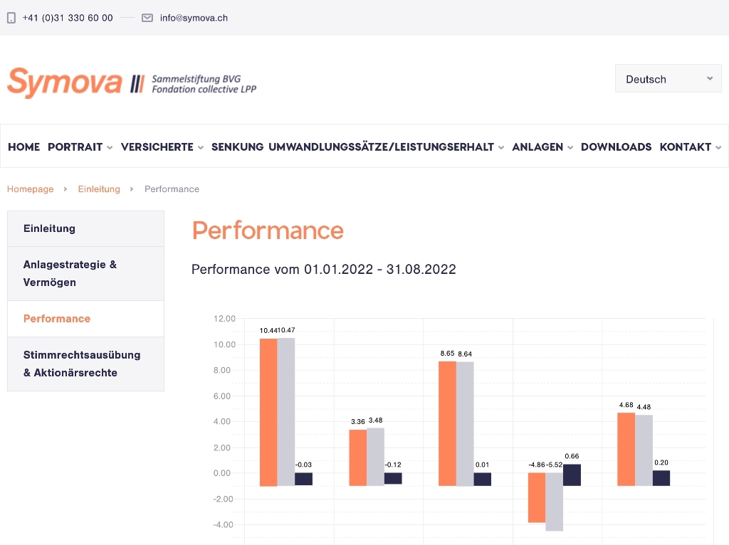The width and height of the screenshot is (729, 545).
Task: Expand the Versicherte menu chevron
Action: (x=201, y=148)
